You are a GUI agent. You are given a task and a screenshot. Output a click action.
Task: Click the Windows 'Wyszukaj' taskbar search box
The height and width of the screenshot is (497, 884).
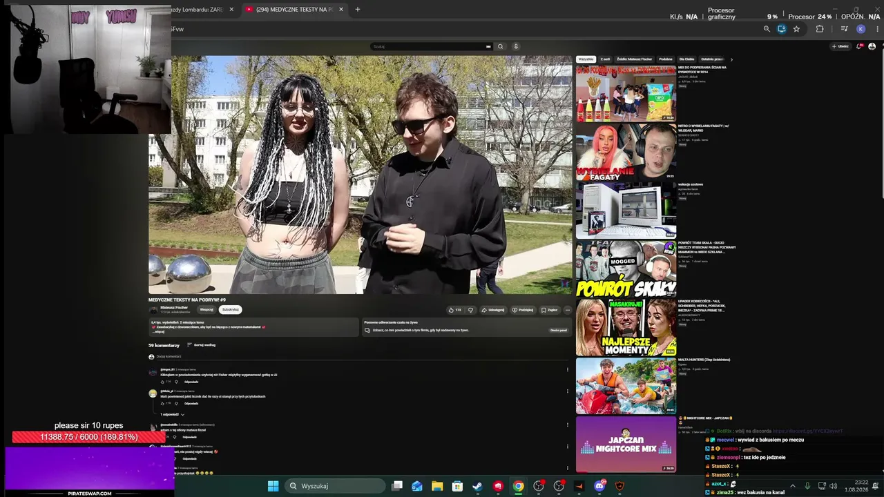coord(335,486)
